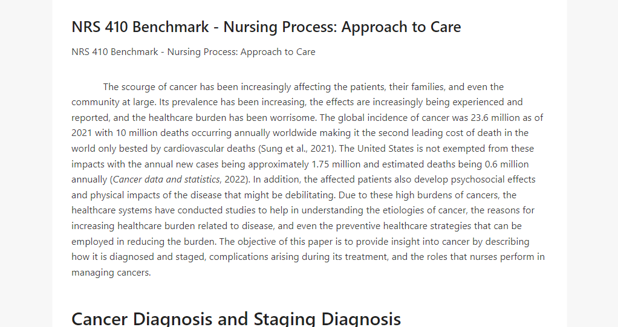Click the phrase 'The scourge of cancer'
618x327 pixels.
(150, 87)
